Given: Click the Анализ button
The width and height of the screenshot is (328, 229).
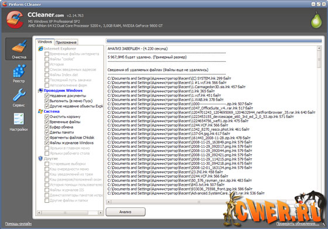Looking at the screenshot, I should pyautogui.click(x=125, y=211).
